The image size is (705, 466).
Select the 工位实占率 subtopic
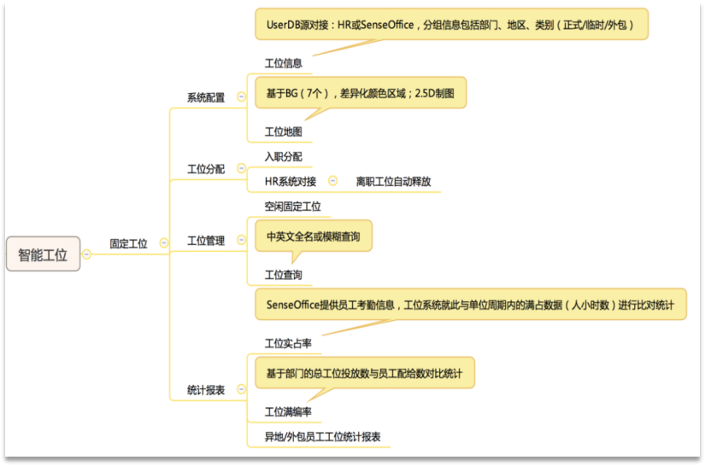288,343
